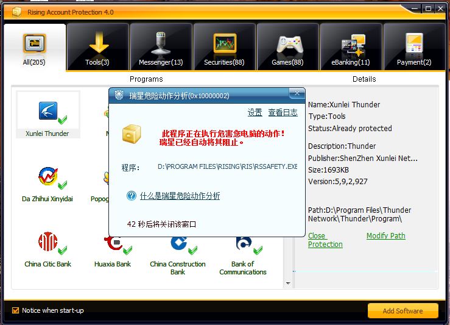Click the yellow safe box icon in dialog

click(x=132, y=134)
